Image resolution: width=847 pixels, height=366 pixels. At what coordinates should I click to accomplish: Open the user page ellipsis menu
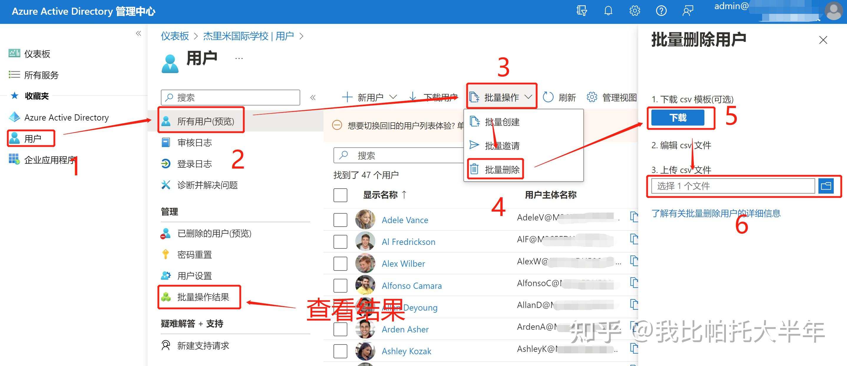(x=239, y=59)
